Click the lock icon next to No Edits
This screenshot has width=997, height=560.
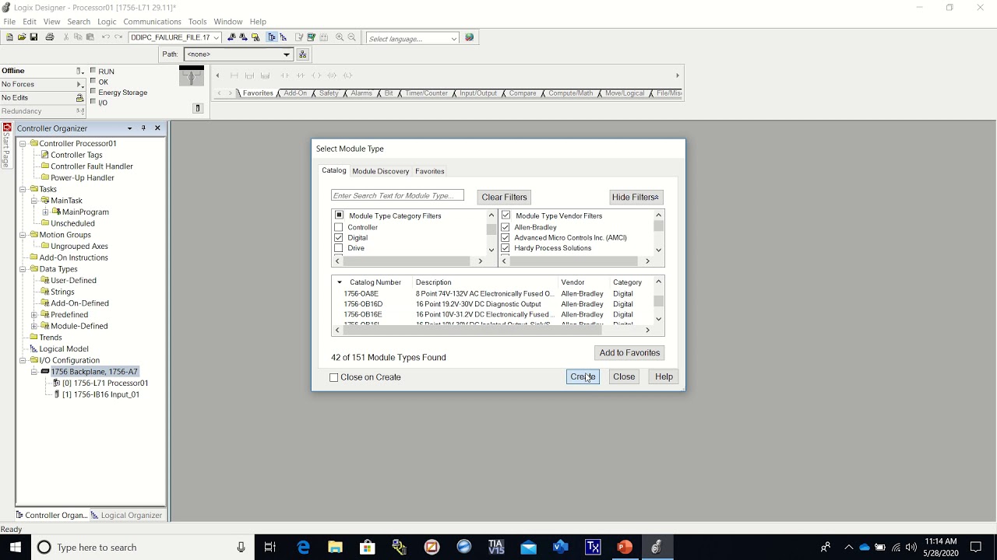(x=79, y=98)
